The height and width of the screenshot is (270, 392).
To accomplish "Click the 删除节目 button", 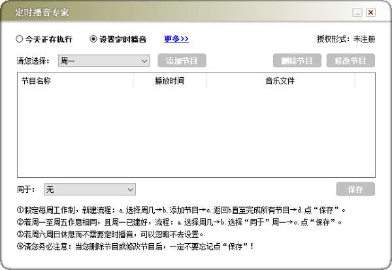I will tap(297, 61).
